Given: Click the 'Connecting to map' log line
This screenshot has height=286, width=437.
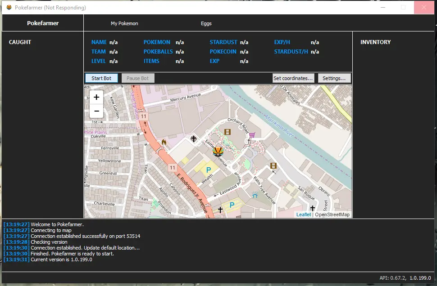Looking at the screenshot, I should click(x=51, y=230).
